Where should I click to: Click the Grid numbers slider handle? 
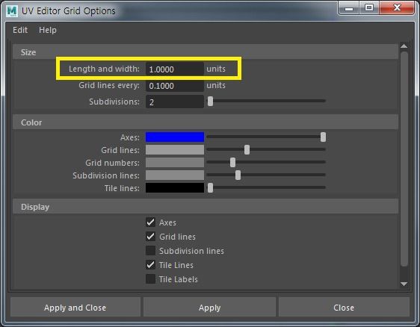click(232, 163)
